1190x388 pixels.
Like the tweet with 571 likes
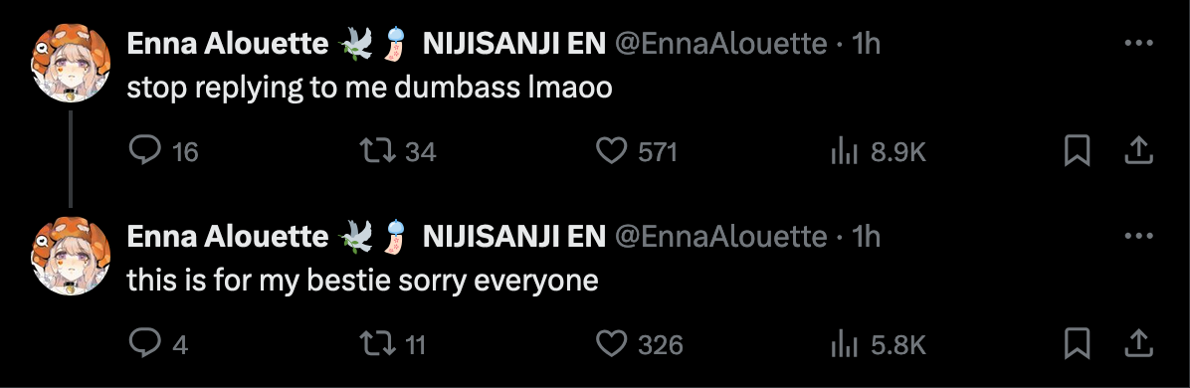[x=610, y=151]
